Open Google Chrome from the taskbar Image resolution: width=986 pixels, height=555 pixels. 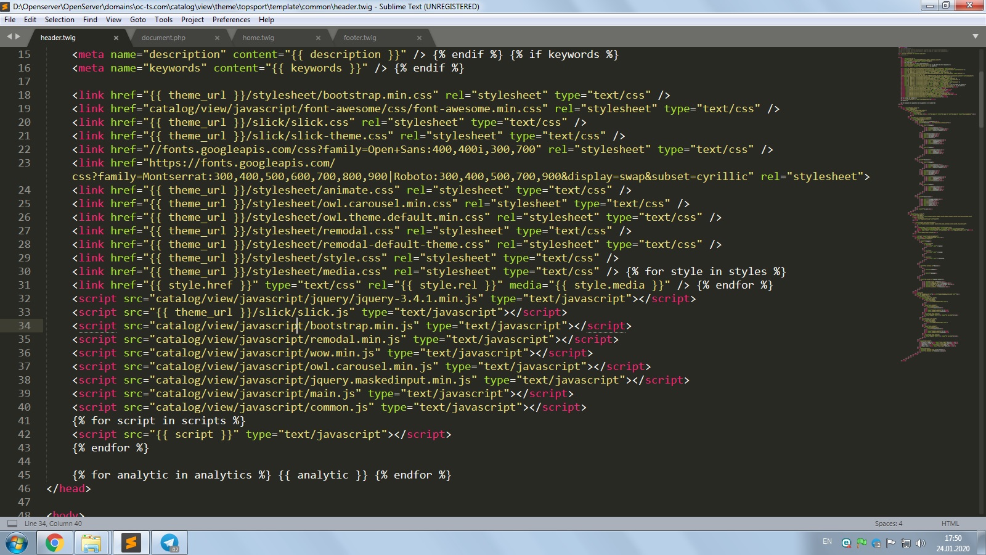tap(54, 543)
